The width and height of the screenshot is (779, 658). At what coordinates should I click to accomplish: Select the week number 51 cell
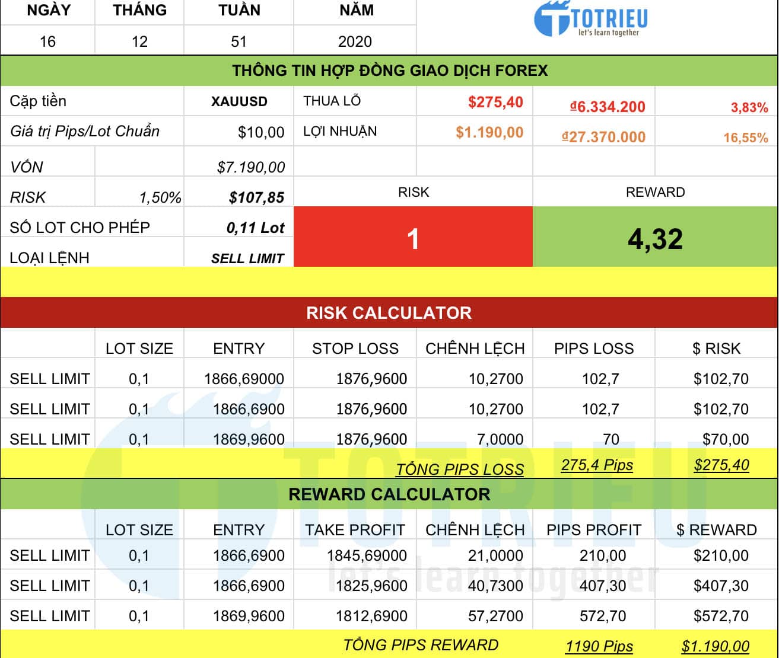239,41
